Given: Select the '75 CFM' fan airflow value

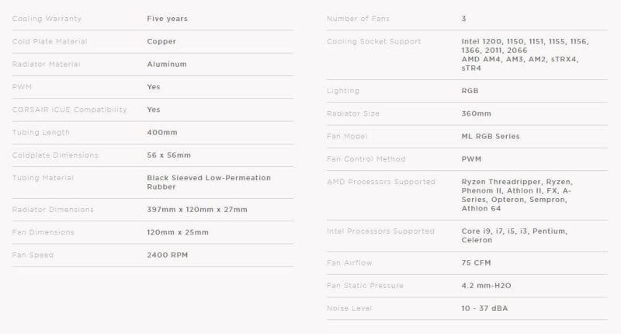Looking at the screenshot, I should (477, 263).
